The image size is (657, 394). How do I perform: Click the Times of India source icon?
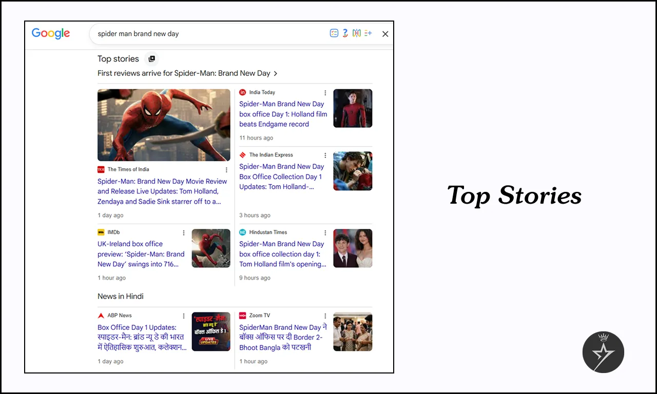pos(101,169)
